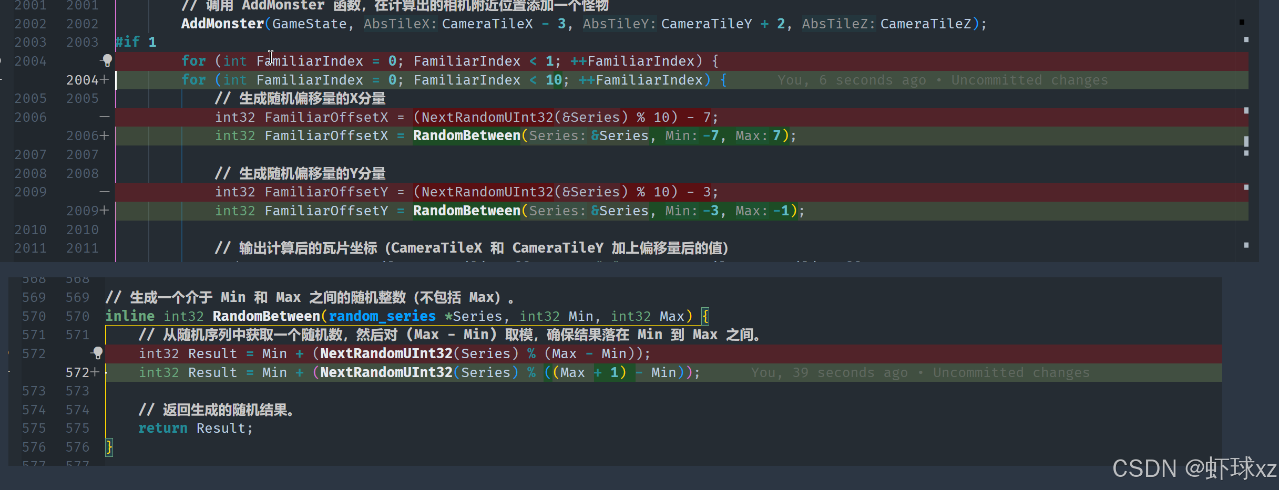Click the '2006+' added-line gutter marker
The image size is (1279, 490).
pos(87,135)
